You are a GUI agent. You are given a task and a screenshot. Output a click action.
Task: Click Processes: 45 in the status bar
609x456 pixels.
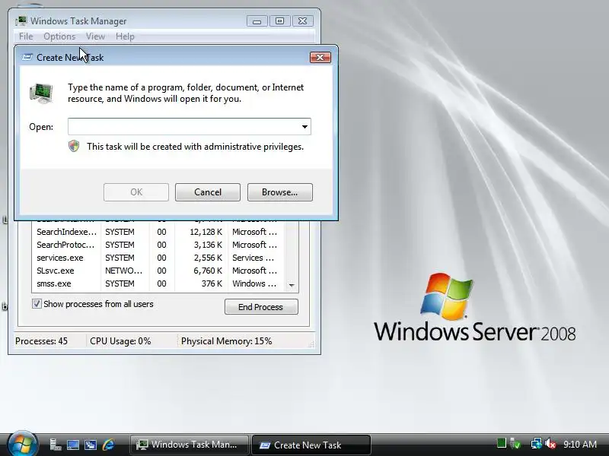click(x=41, y=341)
